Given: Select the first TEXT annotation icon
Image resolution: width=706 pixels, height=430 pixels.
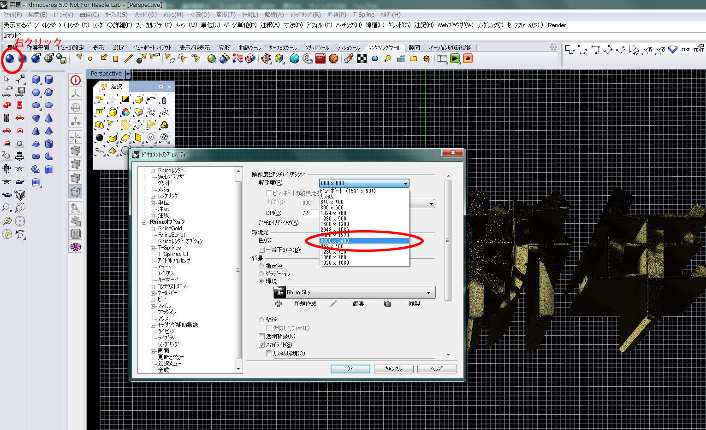Looking at the screenshot, I should (686, 49).
